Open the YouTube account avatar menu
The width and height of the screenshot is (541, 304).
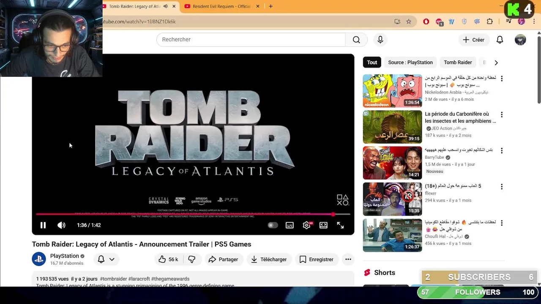520,40
